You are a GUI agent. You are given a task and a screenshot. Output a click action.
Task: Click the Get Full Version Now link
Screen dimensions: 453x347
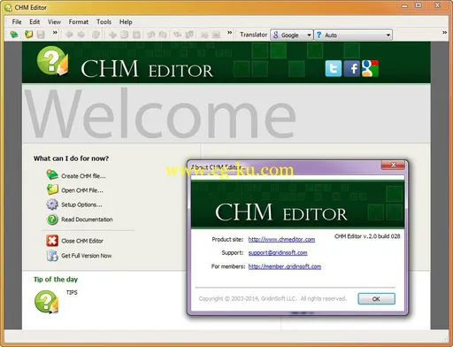tap(87, 256)
